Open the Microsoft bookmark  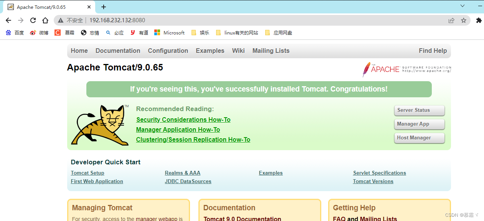tap(170, 33)
